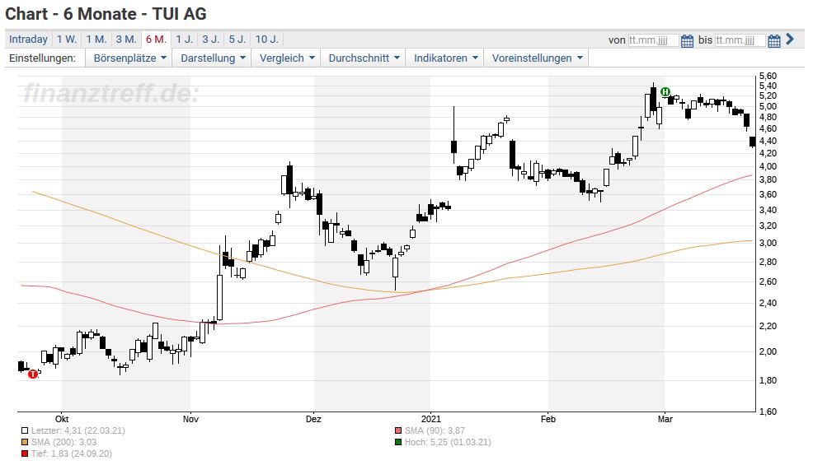
Task: Click the 2,00 price axis label
Action: click(768, 351)
